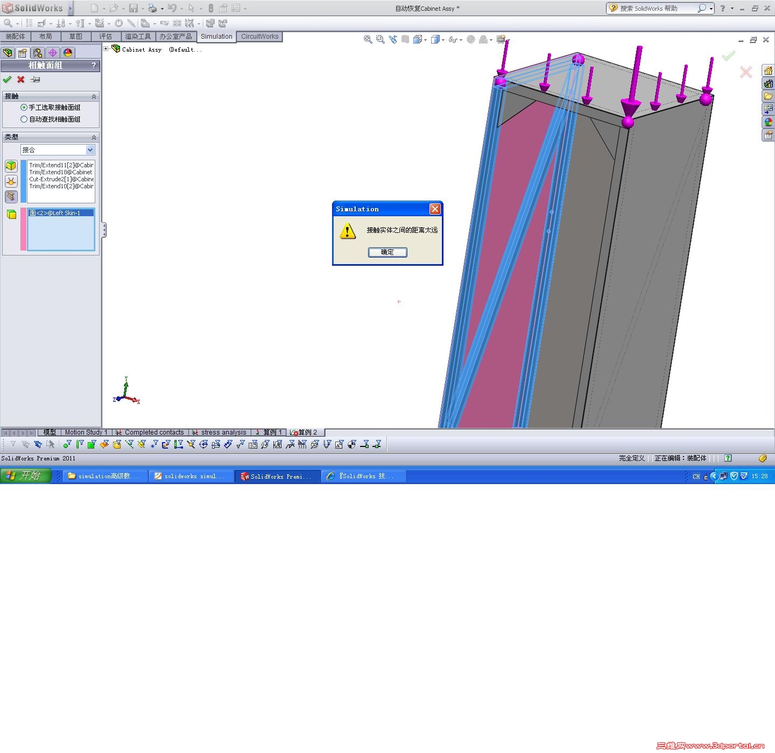The width and height of the screenshot is (775, 753).
Task: Collapse the 类型 section
Action: 94,137
